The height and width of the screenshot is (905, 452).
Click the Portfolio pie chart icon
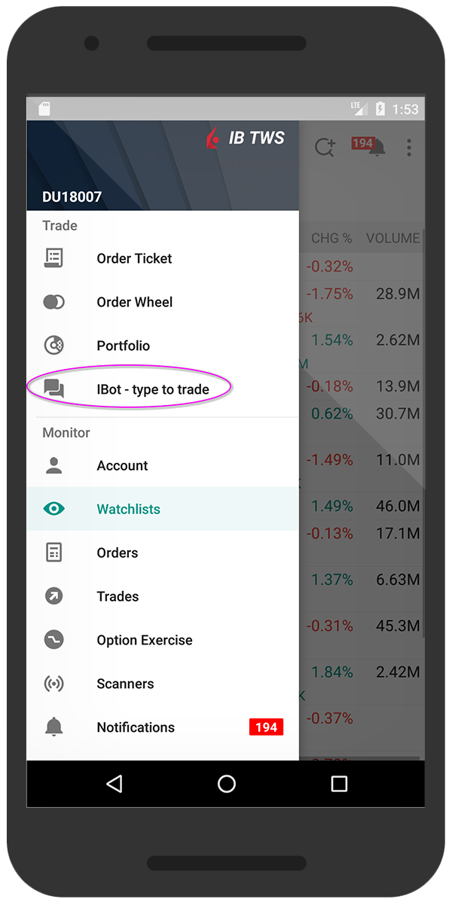(x=53, y=345)
